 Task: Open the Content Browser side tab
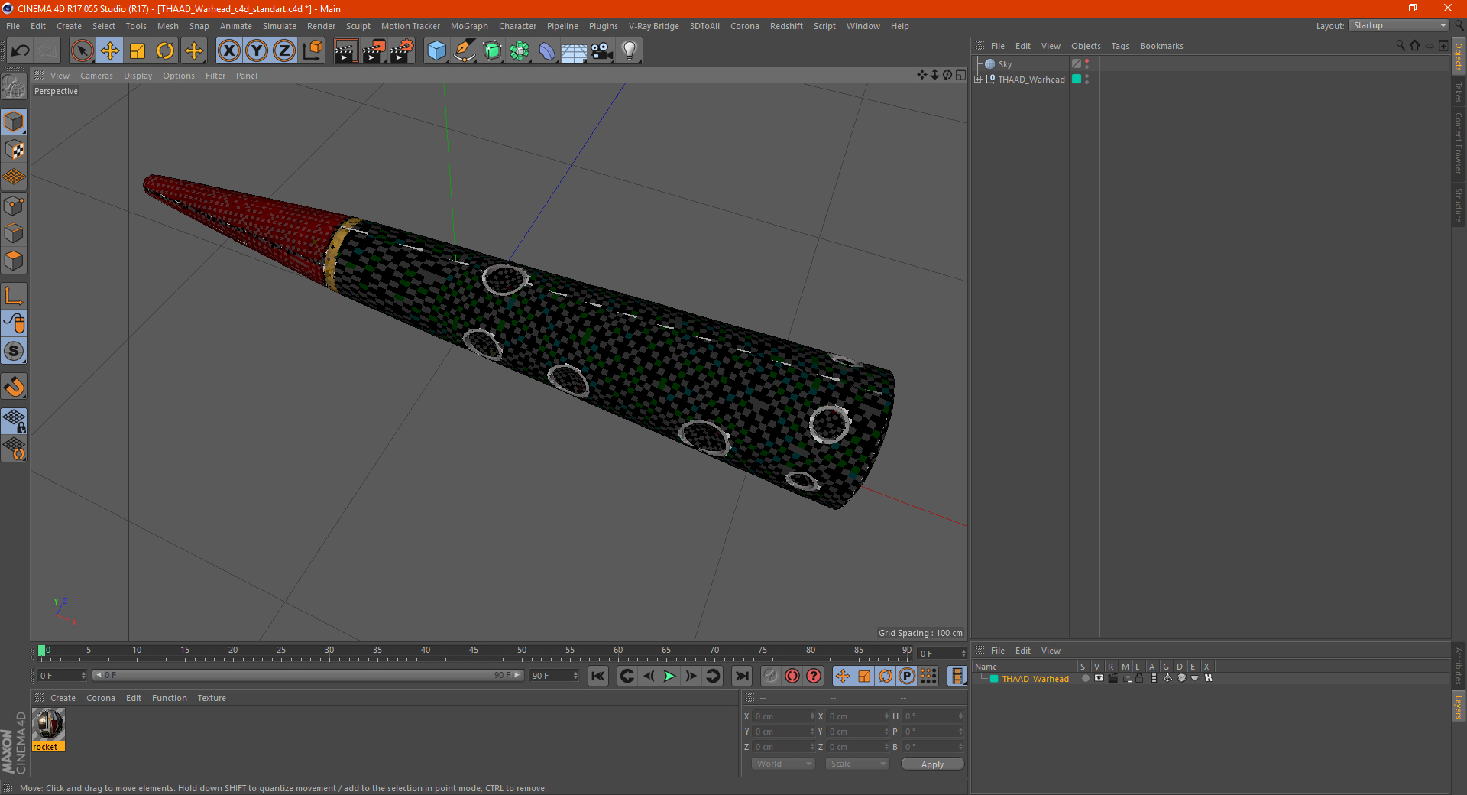tap(1459, 142)
